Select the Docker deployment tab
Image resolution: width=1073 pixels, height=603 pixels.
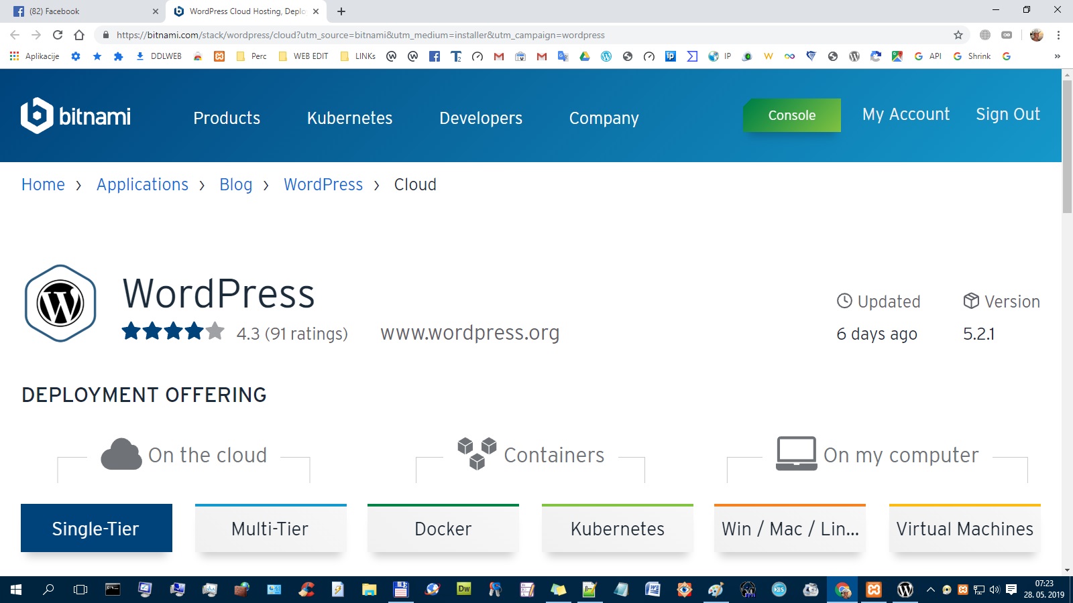tap(443, 528)
